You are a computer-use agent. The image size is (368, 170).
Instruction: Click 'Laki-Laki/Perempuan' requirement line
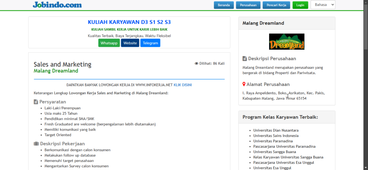tap(63, 108)
